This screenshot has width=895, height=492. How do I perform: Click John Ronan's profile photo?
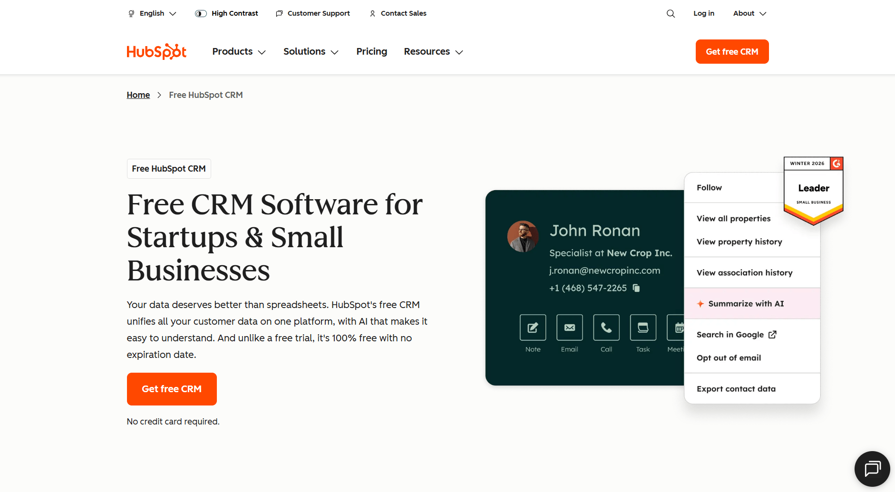coord(523,236)
